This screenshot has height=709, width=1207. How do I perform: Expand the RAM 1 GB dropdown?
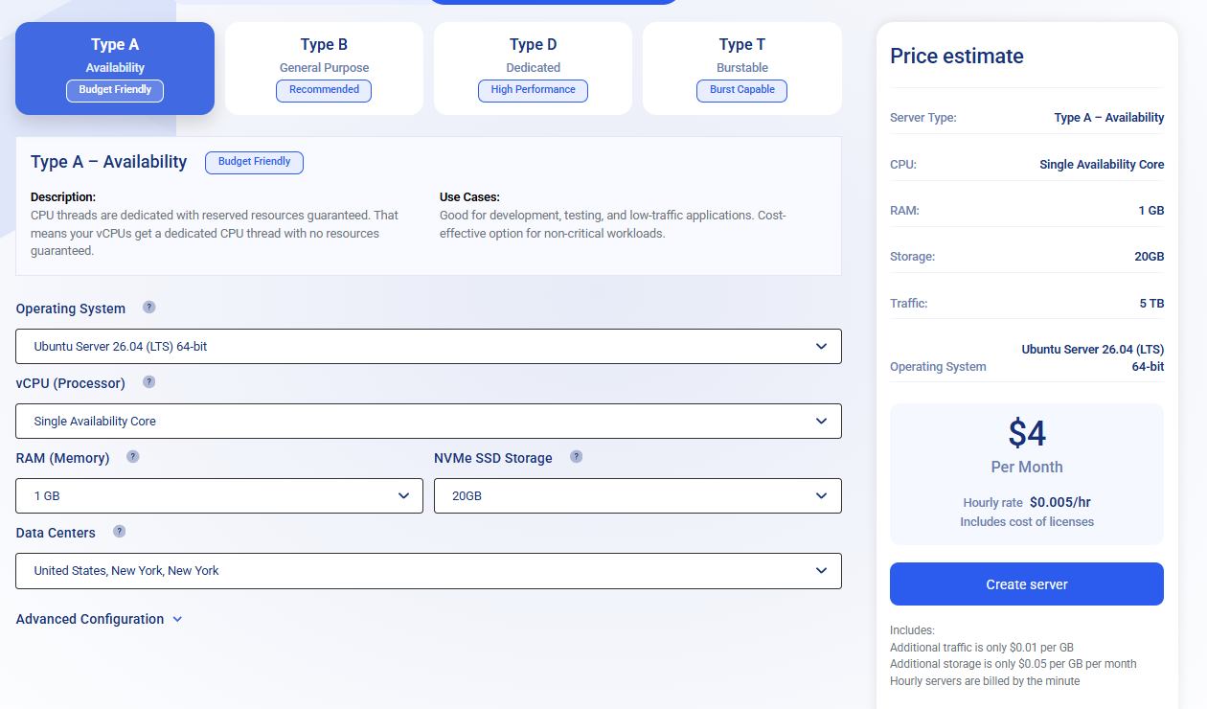pos(219,495)
